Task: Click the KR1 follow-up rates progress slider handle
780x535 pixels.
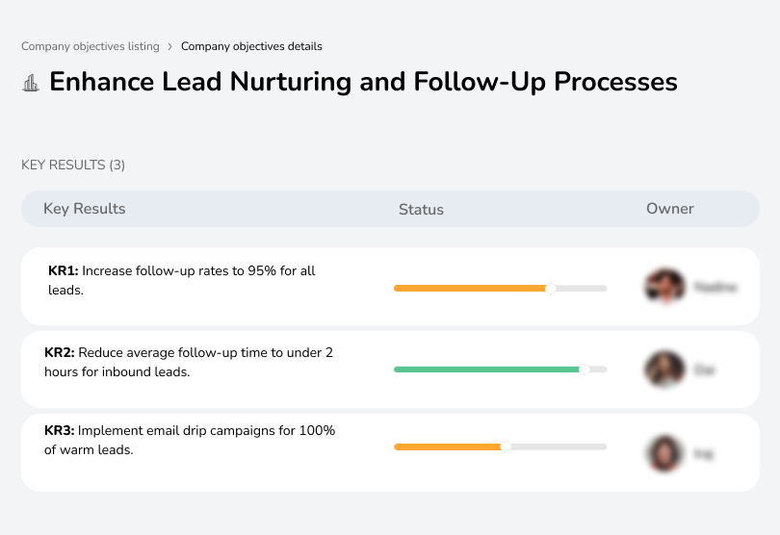Action: [550, 289]
